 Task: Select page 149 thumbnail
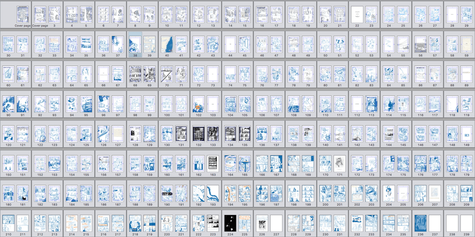(x=467, y=134)
